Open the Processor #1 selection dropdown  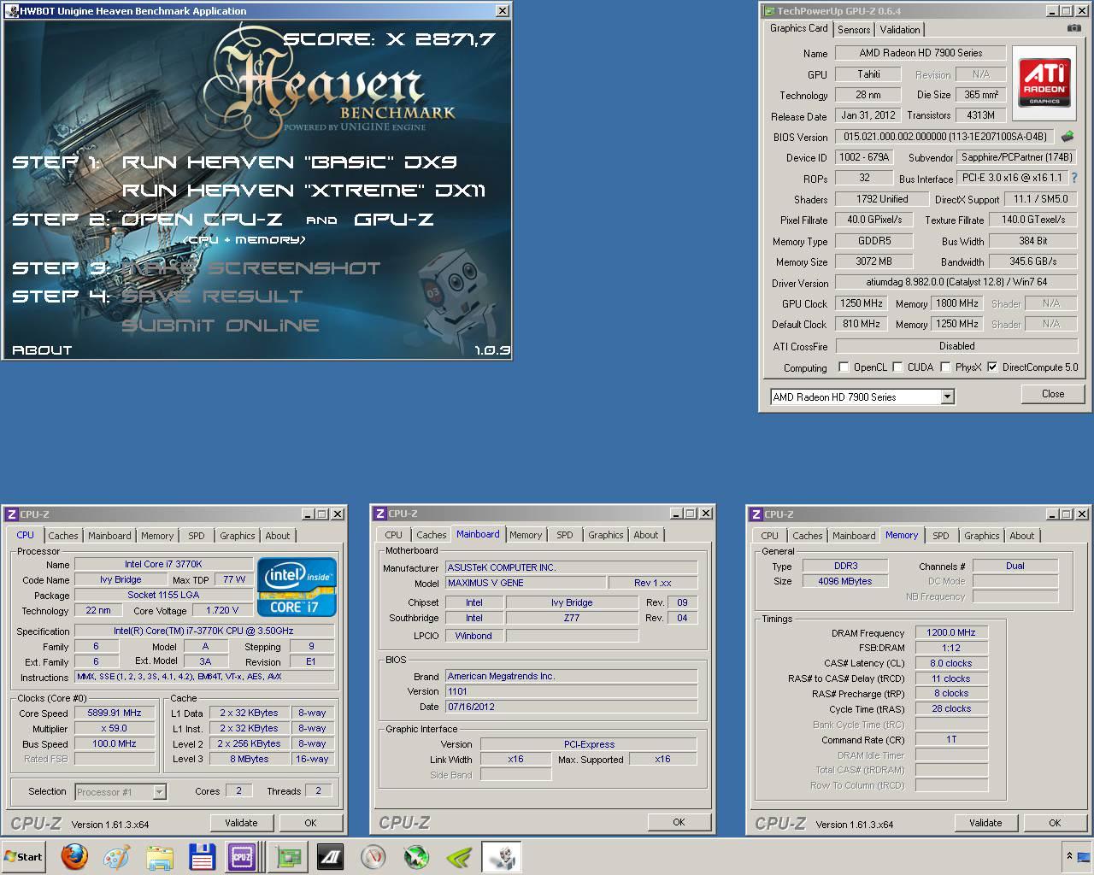[x=159, y=792]
